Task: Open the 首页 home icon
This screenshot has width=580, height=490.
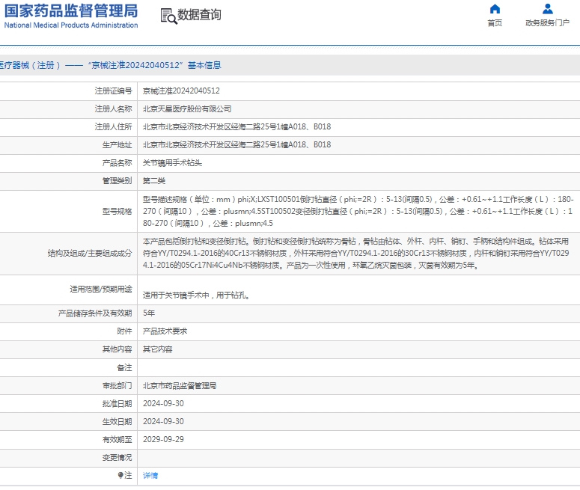Action: coord(495,9)
